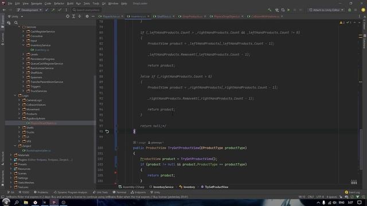This screenshot has height=206, width=367.
Task: Open the Git tool window
Action: (11, 192)
